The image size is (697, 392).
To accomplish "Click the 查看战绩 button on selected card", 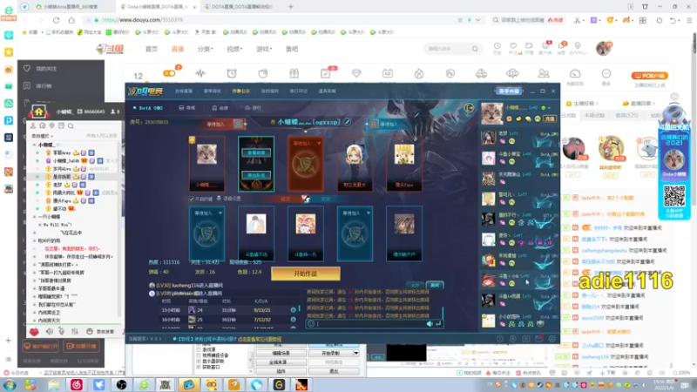I will [x=256, y=153].
